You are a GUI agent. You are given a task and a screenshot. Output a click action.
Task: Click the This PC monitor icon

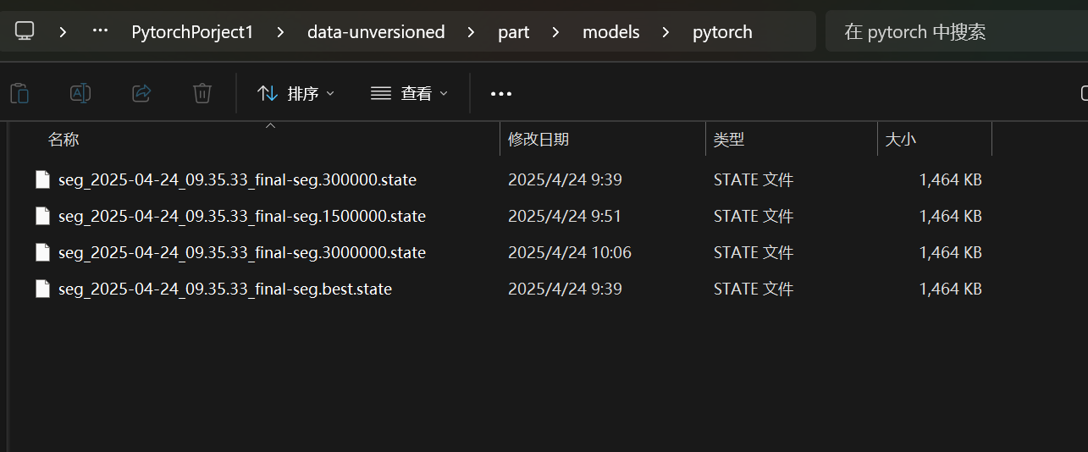coord(25,32)
